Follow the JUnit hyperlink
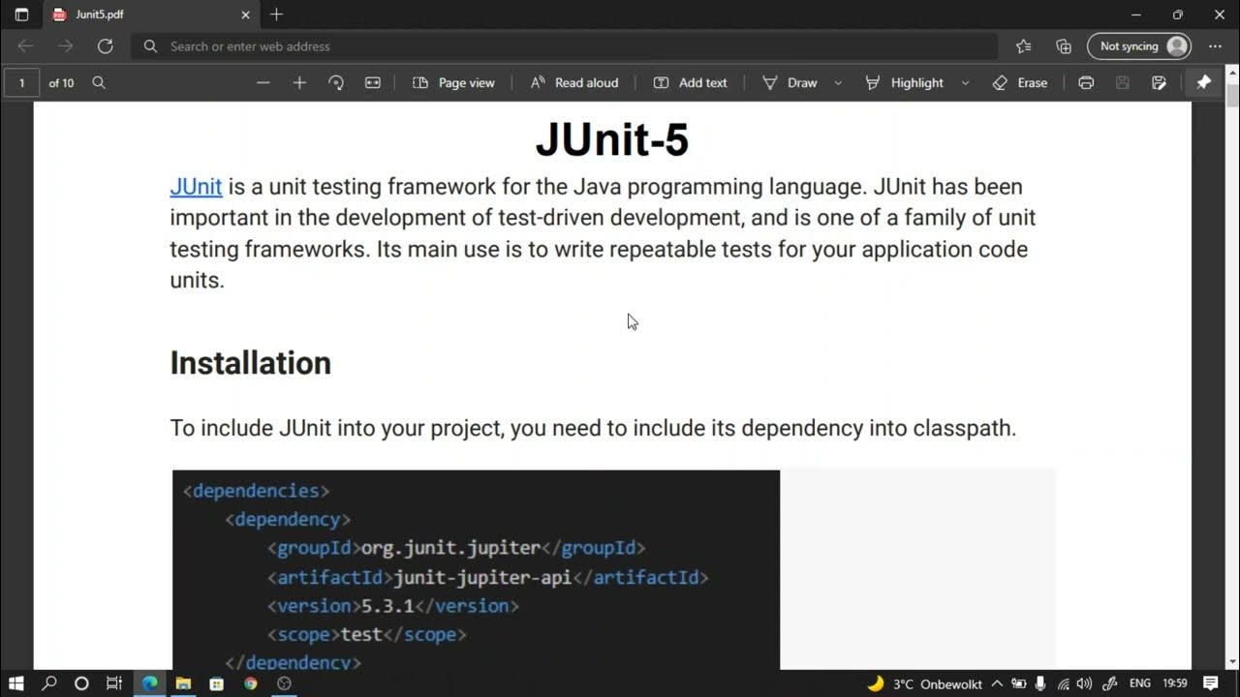Image resolution: width=1240 pixels, height=697 pixels. [x=196, y=186]
